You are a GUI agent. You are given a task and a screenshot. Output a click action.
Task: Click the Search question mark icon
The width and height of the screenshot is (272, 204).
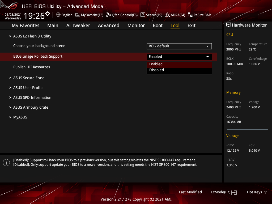pyautogui.click(x=143, y=15)
